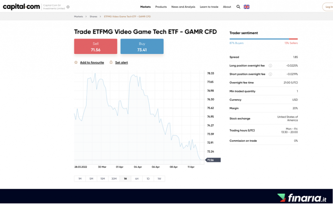Open Learn to trade menu

[209, 7]
